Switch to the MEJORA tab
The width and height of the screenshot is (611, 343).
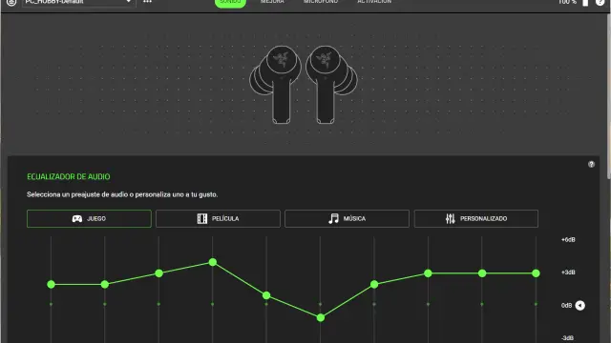(x=272, y=2)
